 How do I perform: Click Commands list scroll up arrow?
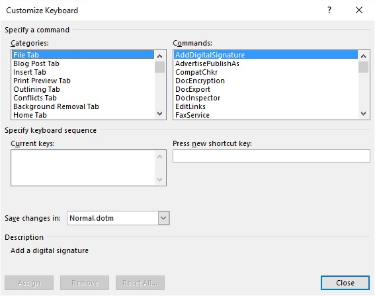coord(363,56)
